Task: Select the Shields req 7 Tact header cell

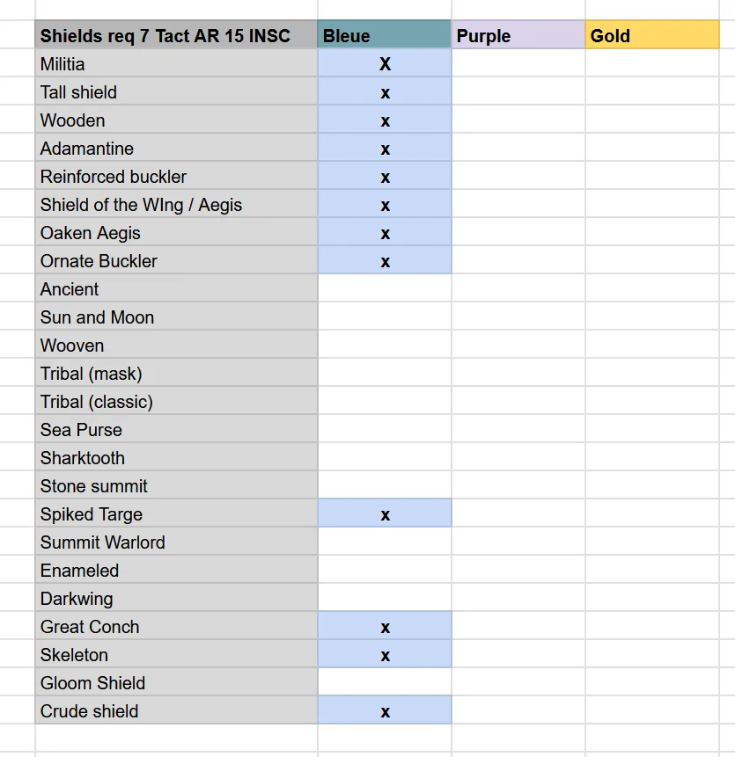Action: tap(176, 36)
